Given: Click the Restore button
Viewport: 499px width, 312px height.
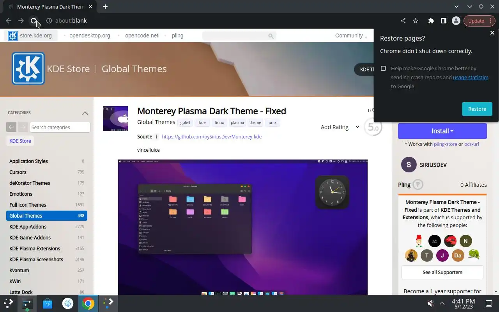Looking at the screenshot, I should point(477,109).
